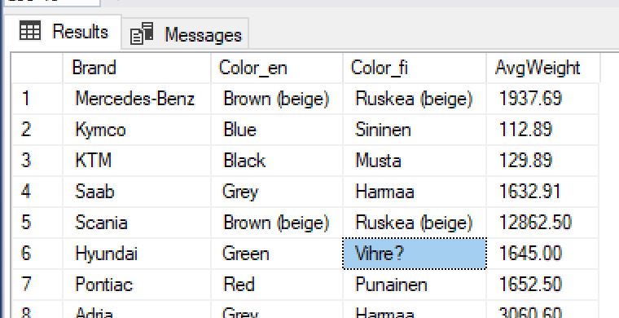Select the 12862.50 weight cell
This screenshot has width=619, height=318.
click(x=542, y=223)
